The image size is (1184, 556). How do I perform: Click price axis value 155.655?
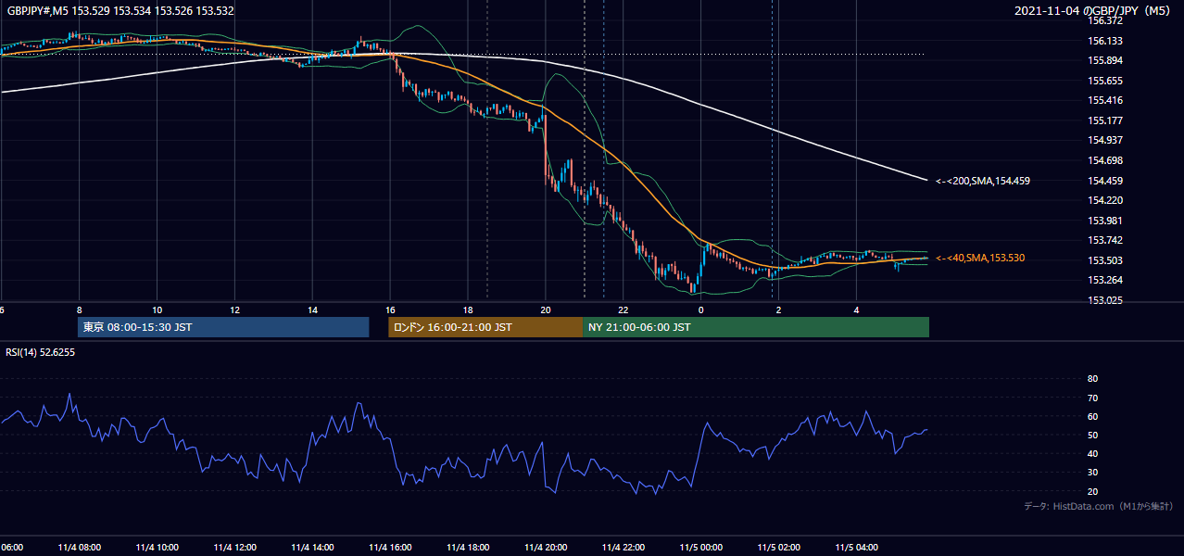[1105, 81]
